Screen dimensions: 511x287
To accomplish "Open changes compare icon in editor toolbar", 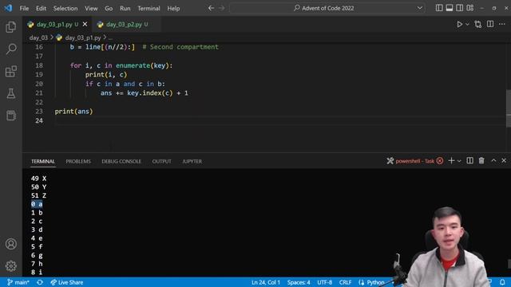I will point(478,25).
